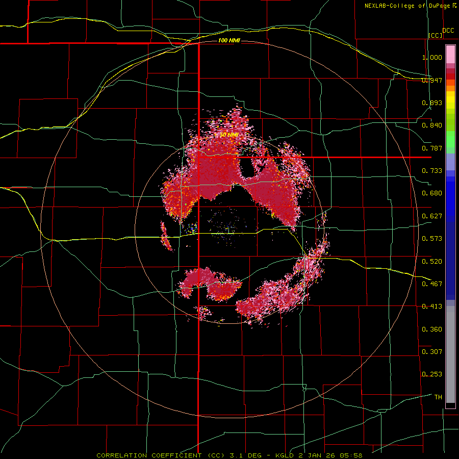Image resolution: width=459 pixels, height=459 pixels.
Task: Click the light pink top segment of color bar
Action: pyautogui.click(x=450, y=54)
